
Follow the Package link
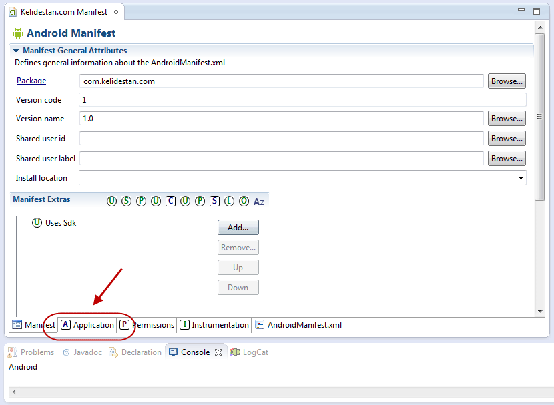click(x=31, y=81)
